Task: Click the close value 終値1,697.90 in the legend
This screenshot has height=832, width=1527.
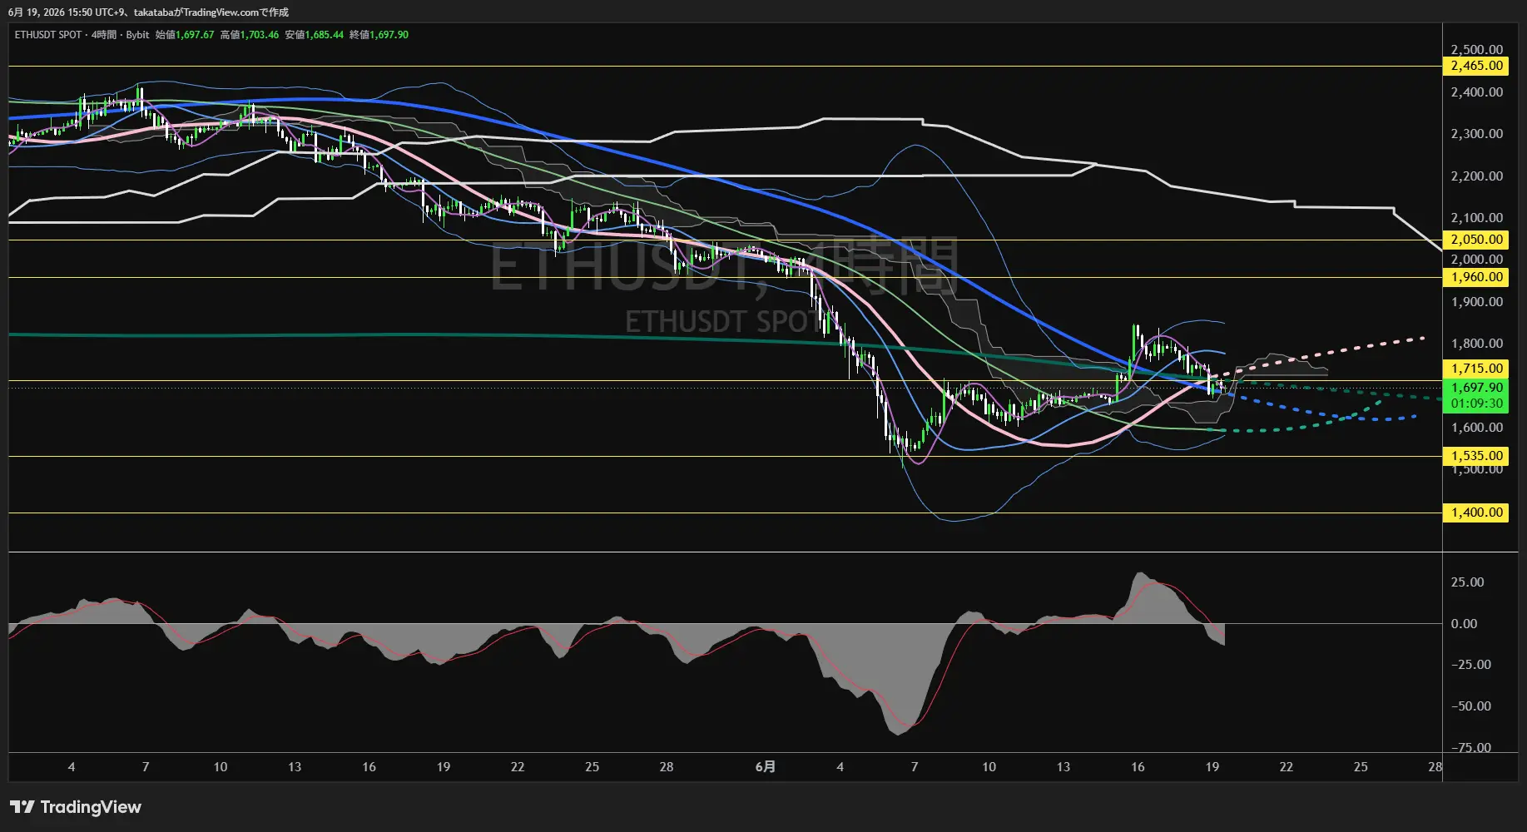Action: pyautogui.click(x=379, y=35)
